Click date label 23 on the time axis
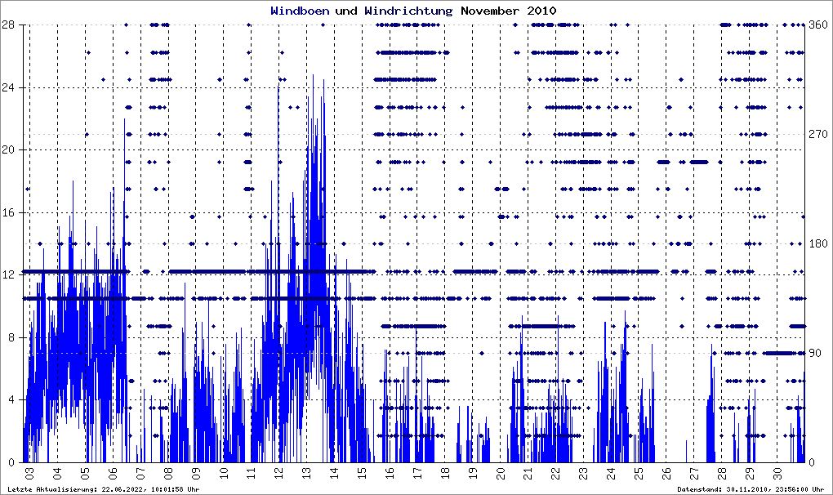The width and height of the screenshot is (833, 495). pos(583,474)
